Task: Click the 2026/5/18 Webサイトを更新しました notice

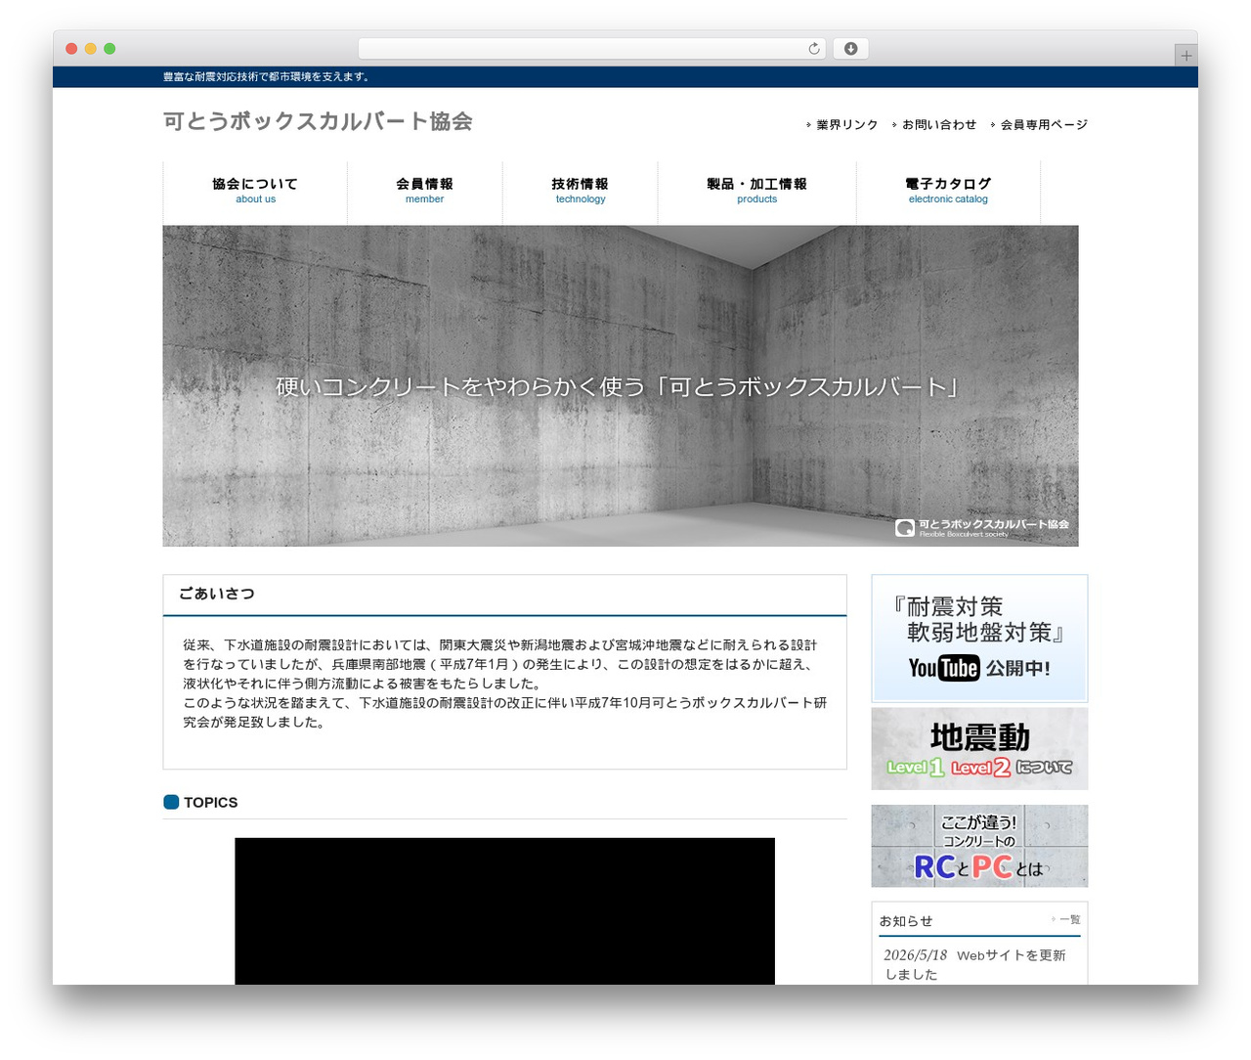Action: (974, 964)
